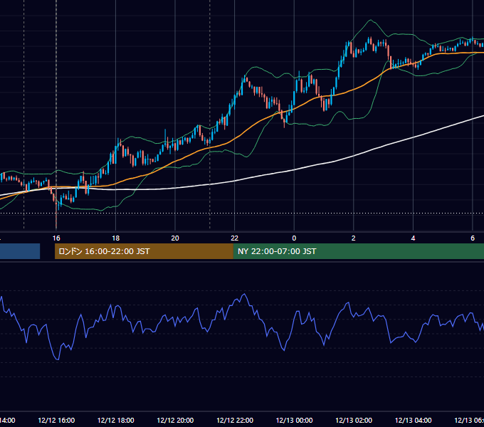The height and width of the screenshot is (427, 484).
Task: Click the 12/12 18:00 date label
Action: point(116,420)
